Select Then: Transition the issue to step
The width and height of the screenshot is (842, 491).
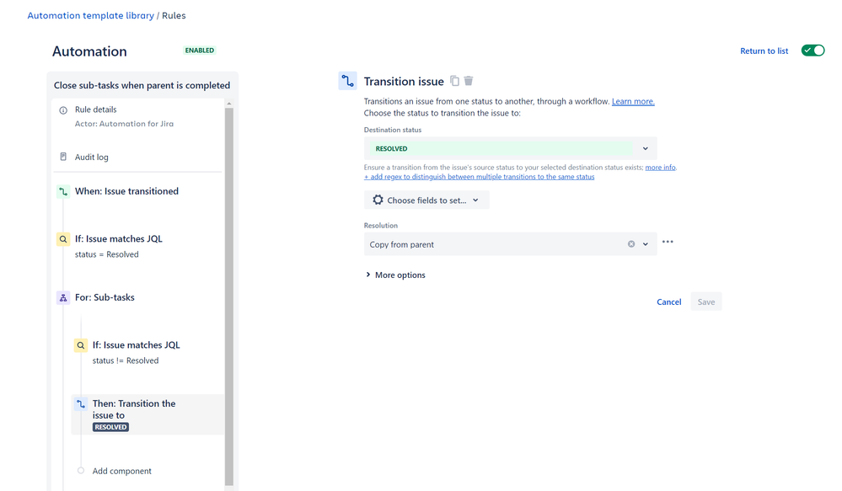pyautogui.click(x=147, y=415)
